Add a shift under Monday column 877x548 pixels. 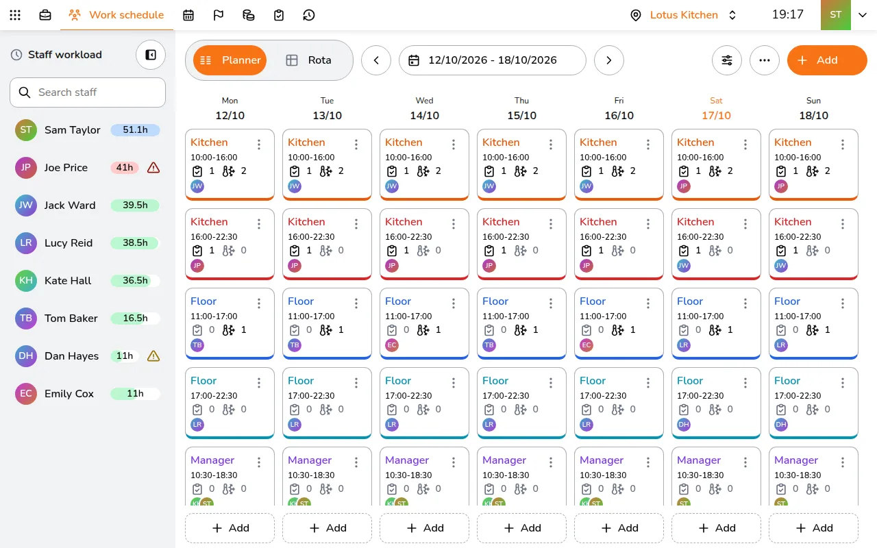pos(230,528)
